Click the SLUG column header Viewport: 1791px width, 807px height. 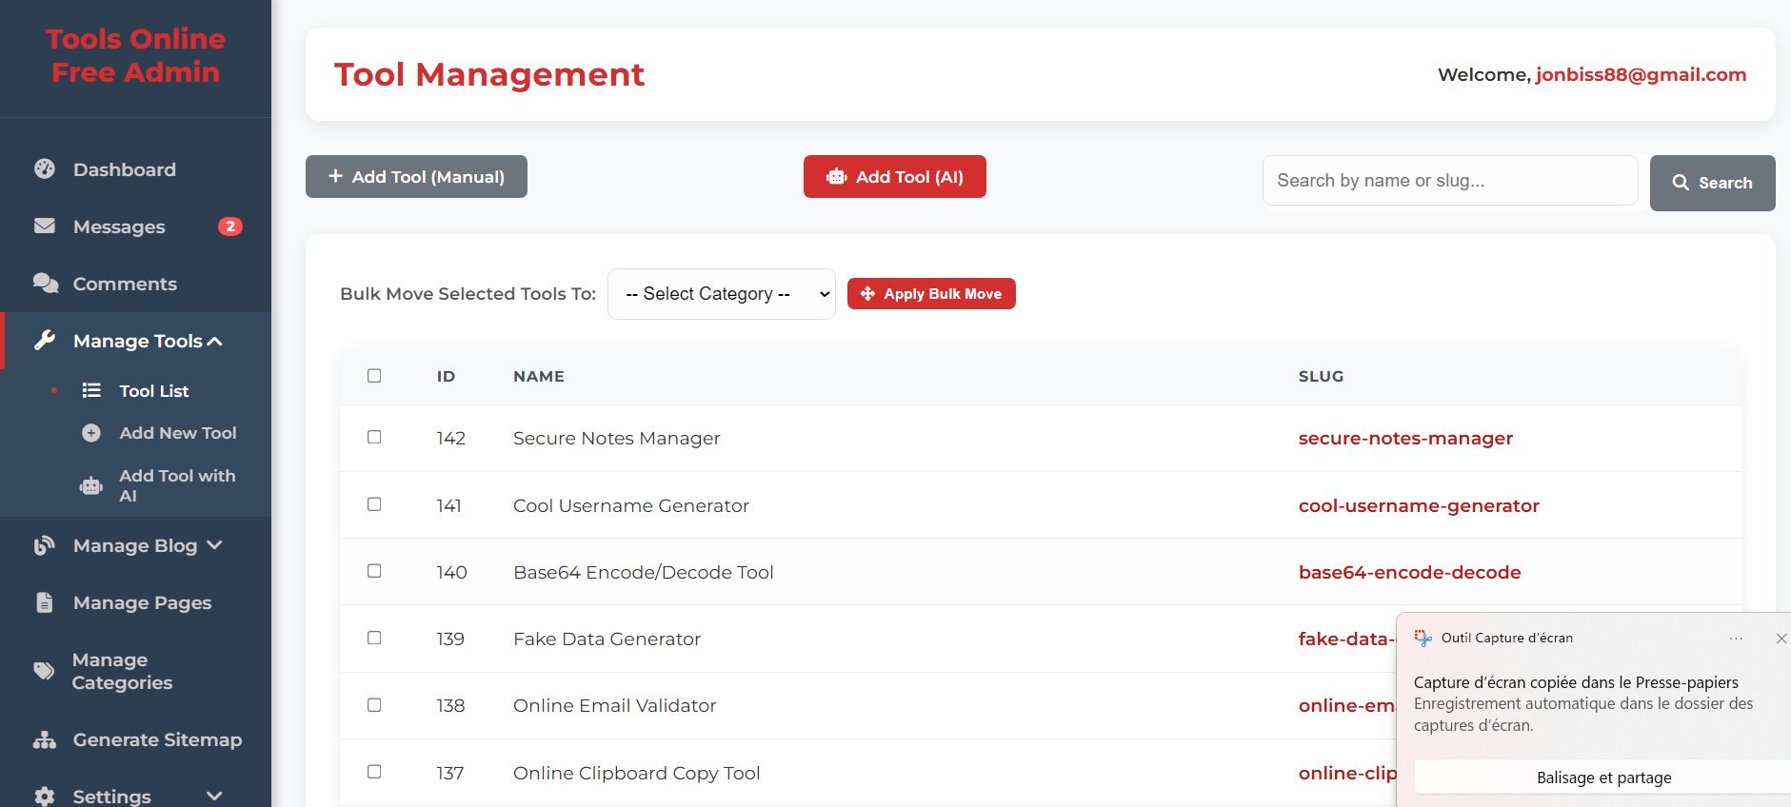[x=1321, y=377]
